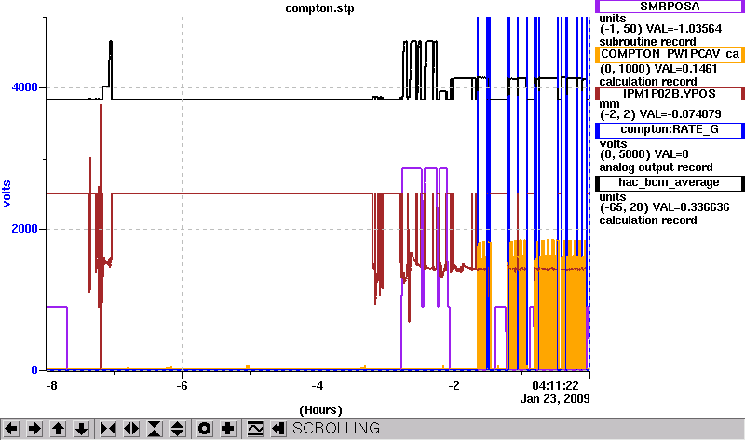This screenshot has height=440, width=745.
Task: Click the SCROLLING status label
Action: 336,429
